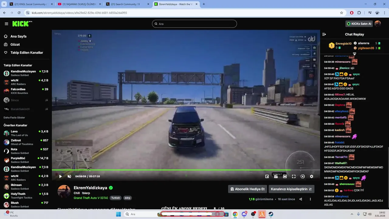This screenshot has width=389, height=219.
Task: Open a new browser tab
Action: 204,4
